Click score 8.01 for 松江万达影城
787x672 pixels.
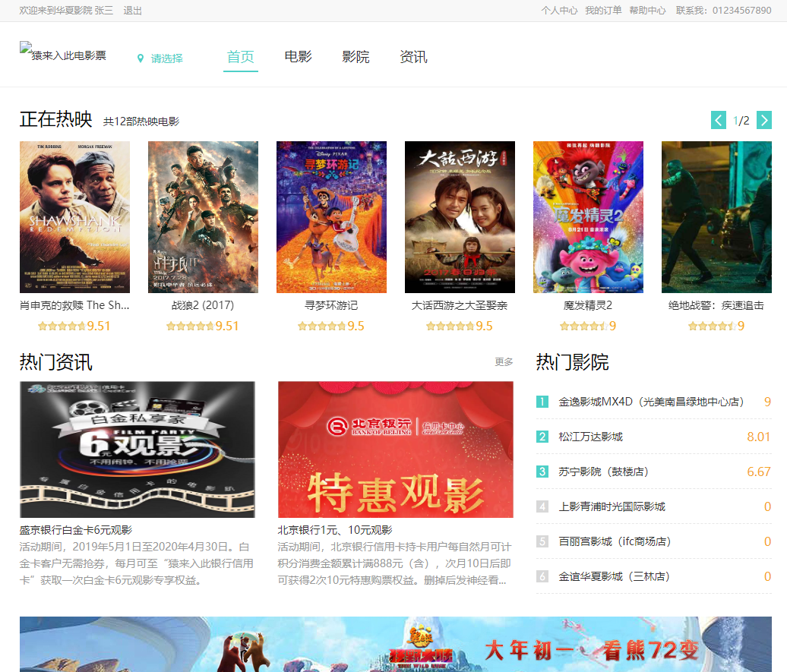(x=758, y=437)
